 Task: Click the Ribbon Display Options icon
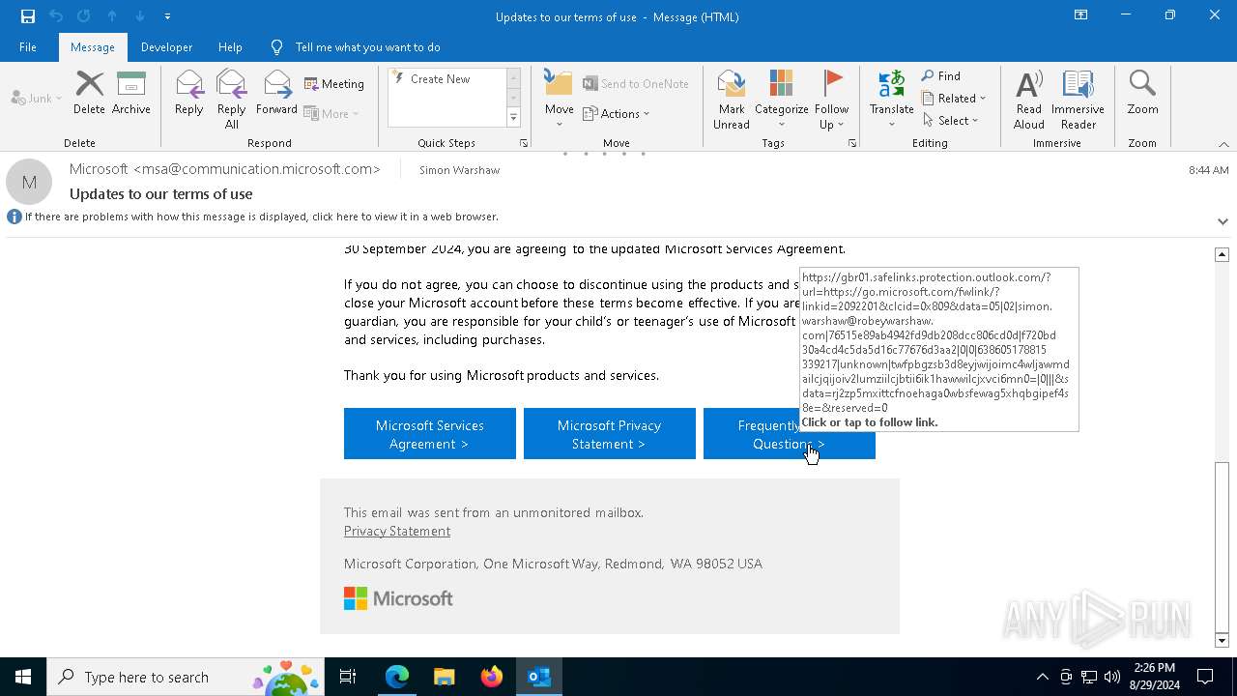pyautogui.click(x=1080, y=15)
